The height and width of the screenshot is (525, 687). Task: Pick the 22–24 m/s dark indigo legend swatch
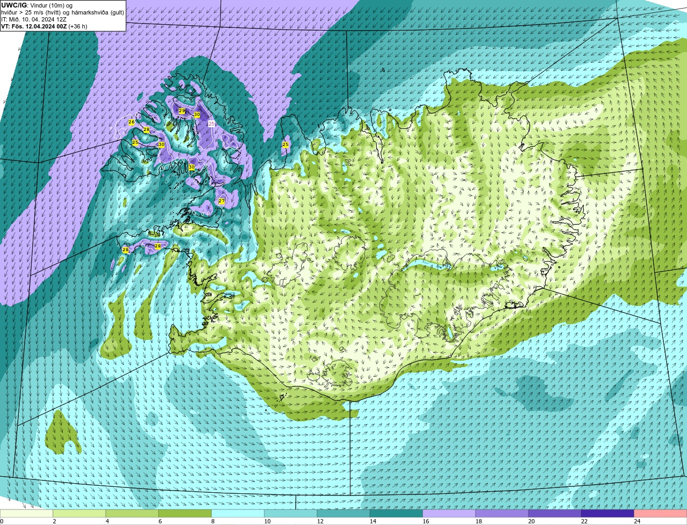[608, 513]
